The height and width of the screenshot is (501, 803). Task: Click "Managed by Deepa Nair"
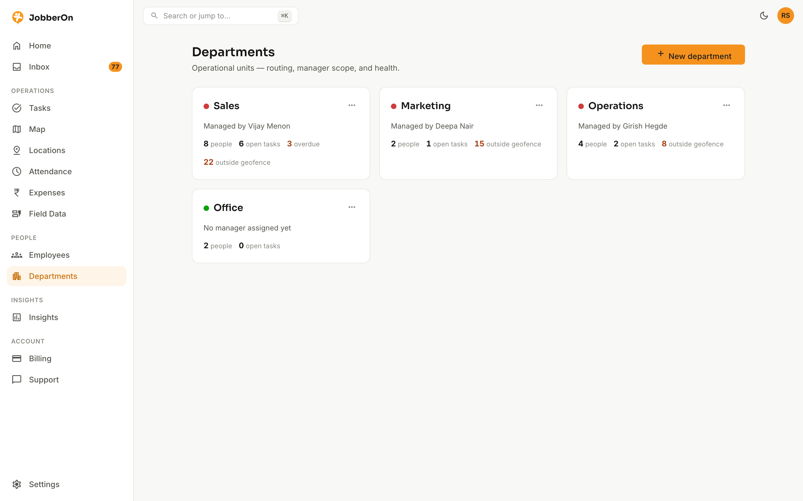click(432, 126)
